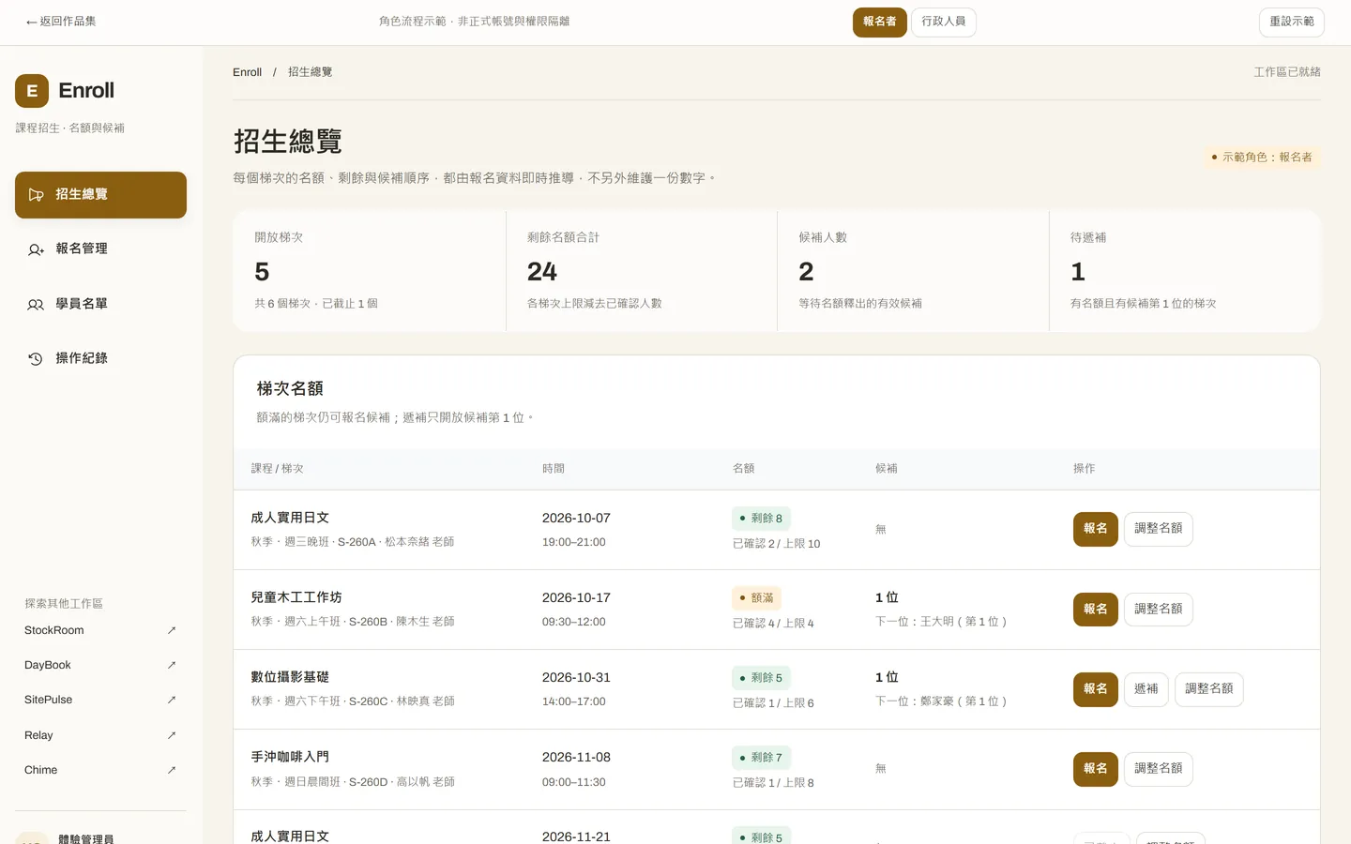
Task: Open 報名管理 in the sidebar
Action: (100, 249)
